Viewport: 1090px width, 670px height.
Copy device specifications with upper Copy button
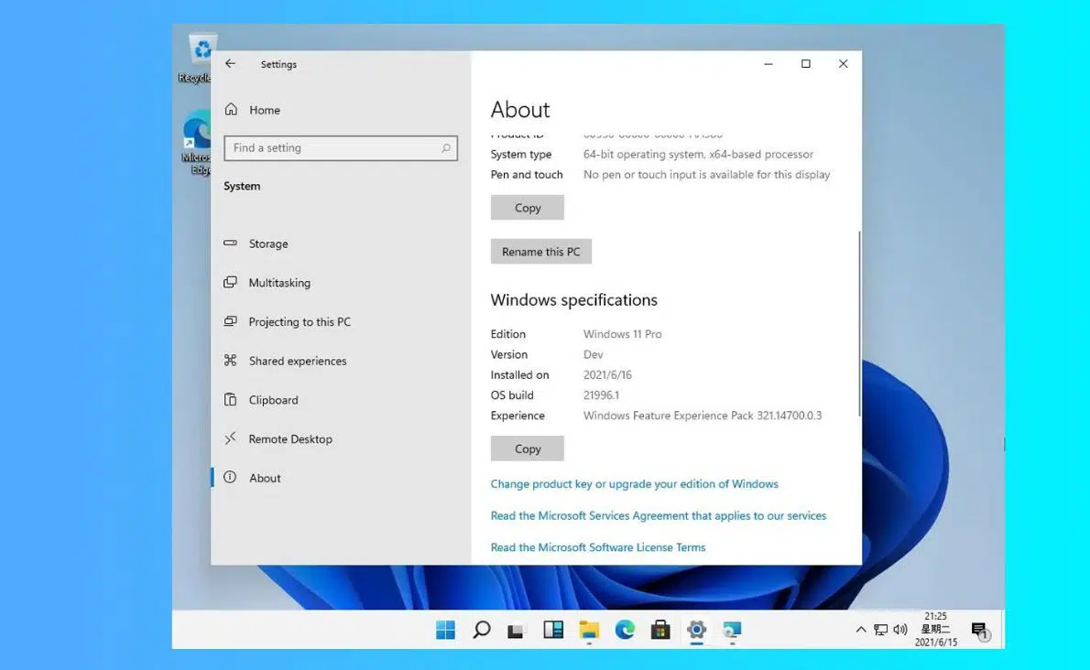pos(527,208)
